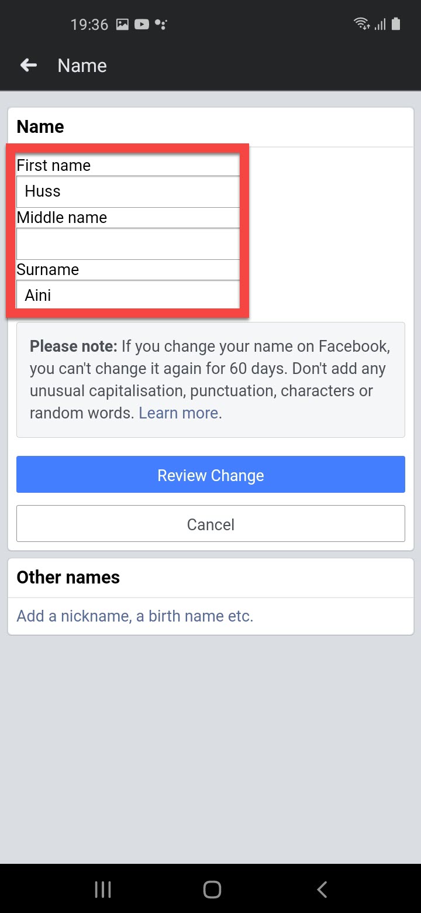Viewport: 421px width, 913px height.
Task: Tap Add a nickname, a birth name etc.
Action: (x=135, y=616)
